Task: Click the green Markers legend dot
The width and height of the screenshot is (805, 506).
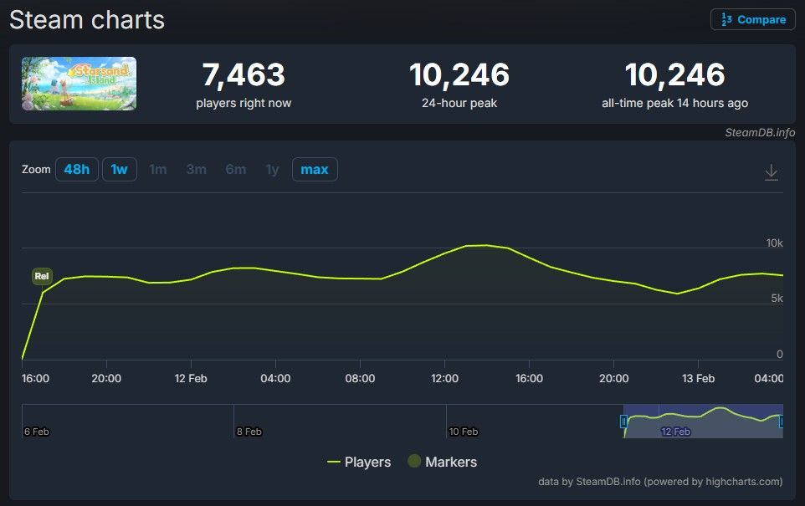Action: (x=413, y=462)
